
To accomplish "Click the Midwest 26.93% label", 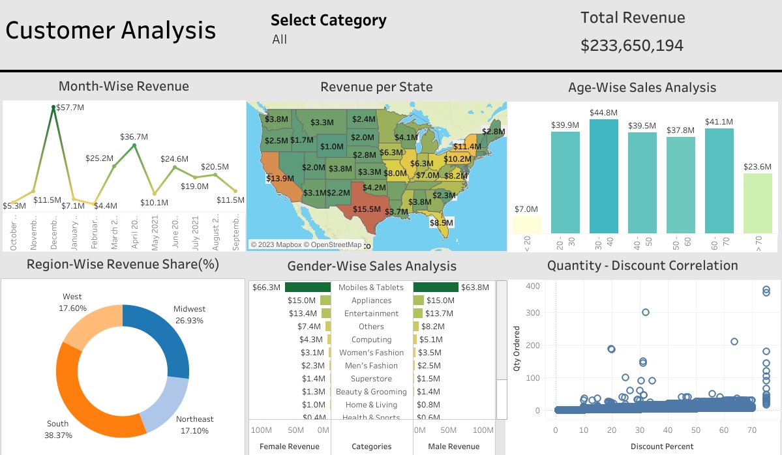I will click(x=189, y=314).
